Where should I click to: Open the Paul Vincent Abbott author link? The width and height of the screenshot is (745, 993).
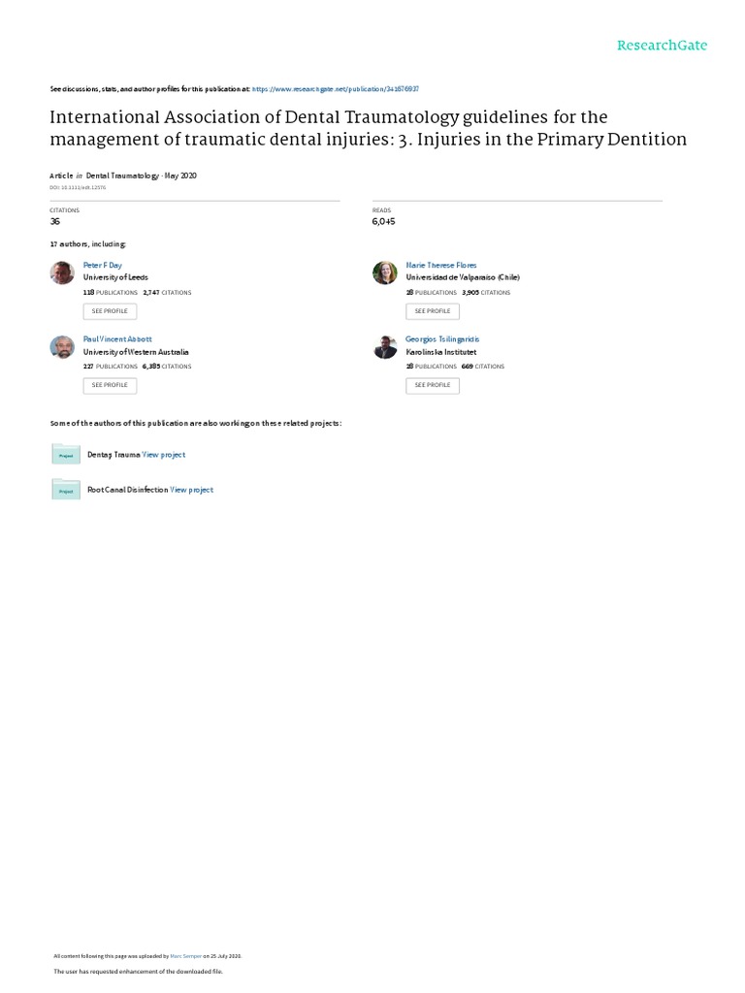tap(117, 339)
